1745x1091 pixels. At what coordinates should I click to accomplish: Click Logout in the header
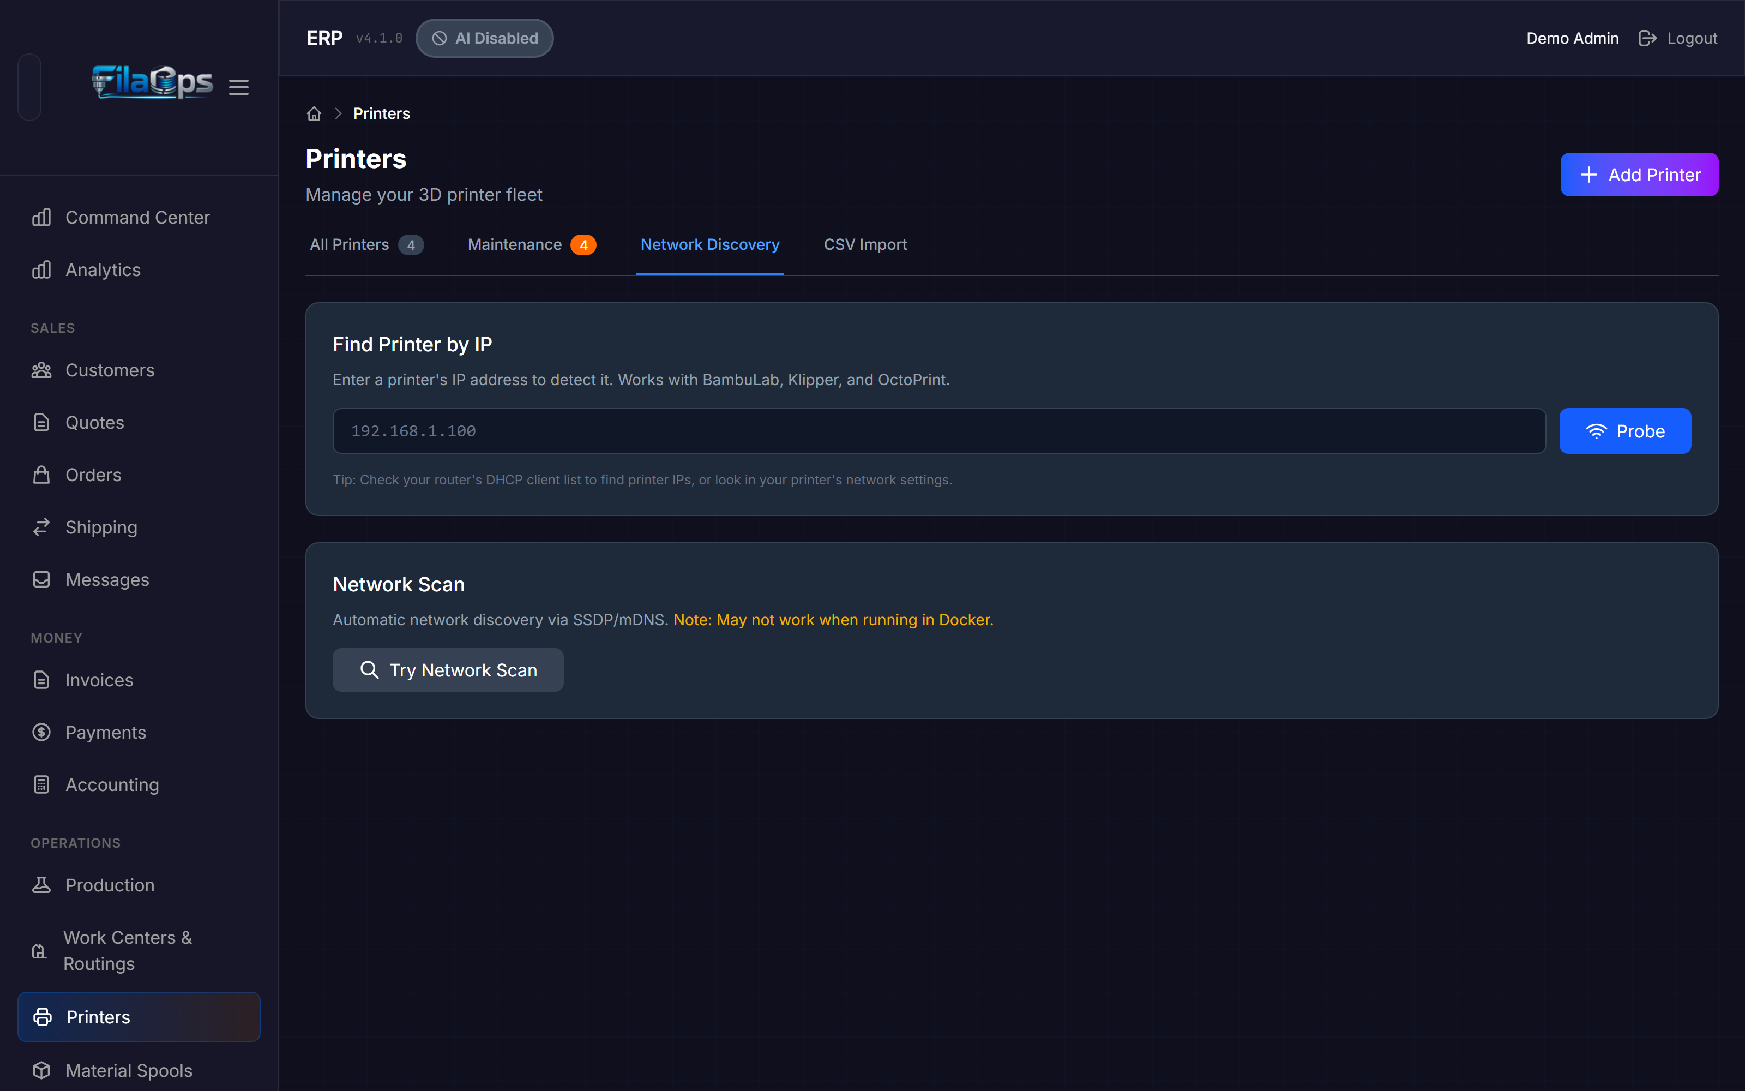(1677, 38)
